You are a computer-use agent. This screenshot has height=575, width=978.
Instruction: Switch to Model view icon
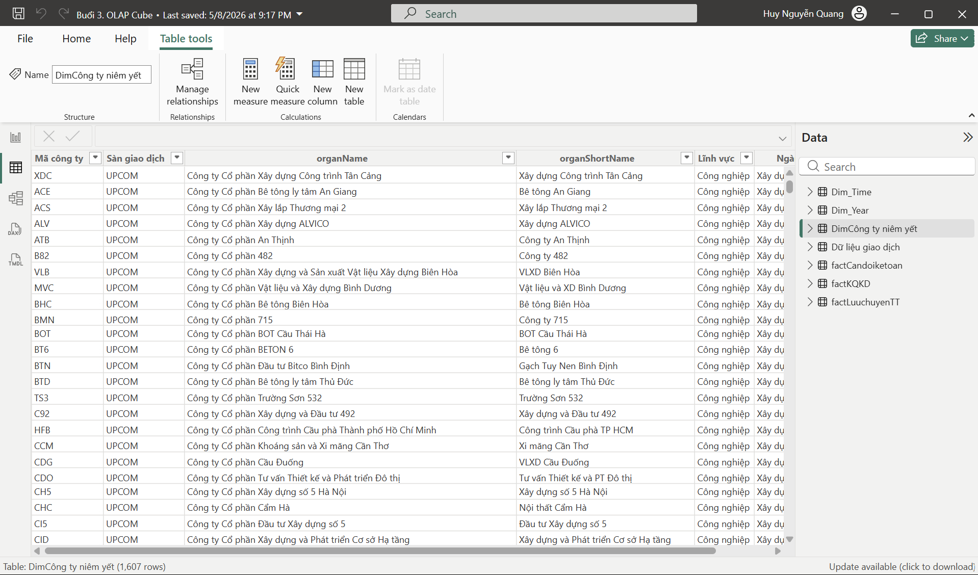(x=16, y=198)
